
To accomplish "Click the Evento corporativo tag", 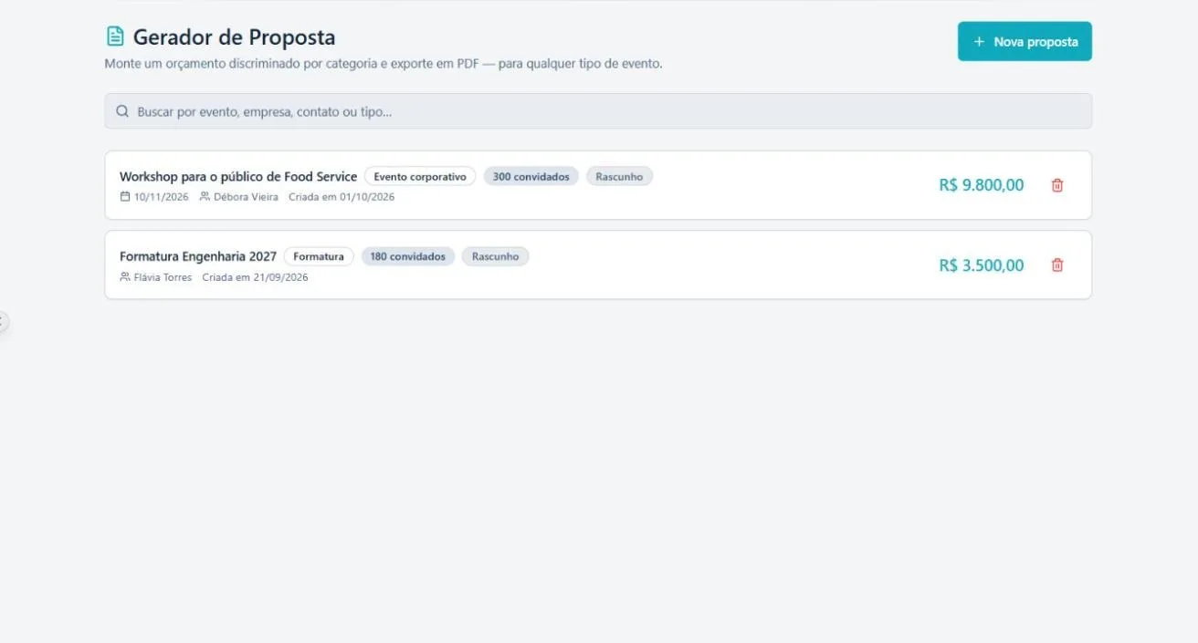I will (420, 177).
